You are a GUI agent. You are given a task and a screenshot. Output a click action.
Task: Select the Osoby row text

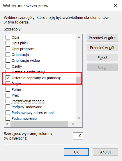point(17,66)
